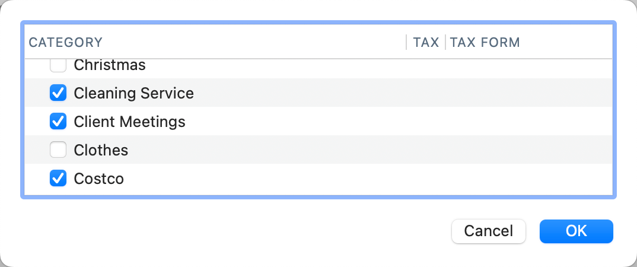The width and height of the screenshot is (637, 267).
Task: Confirm selection with the OK button
Action: (x=576, y=231)
